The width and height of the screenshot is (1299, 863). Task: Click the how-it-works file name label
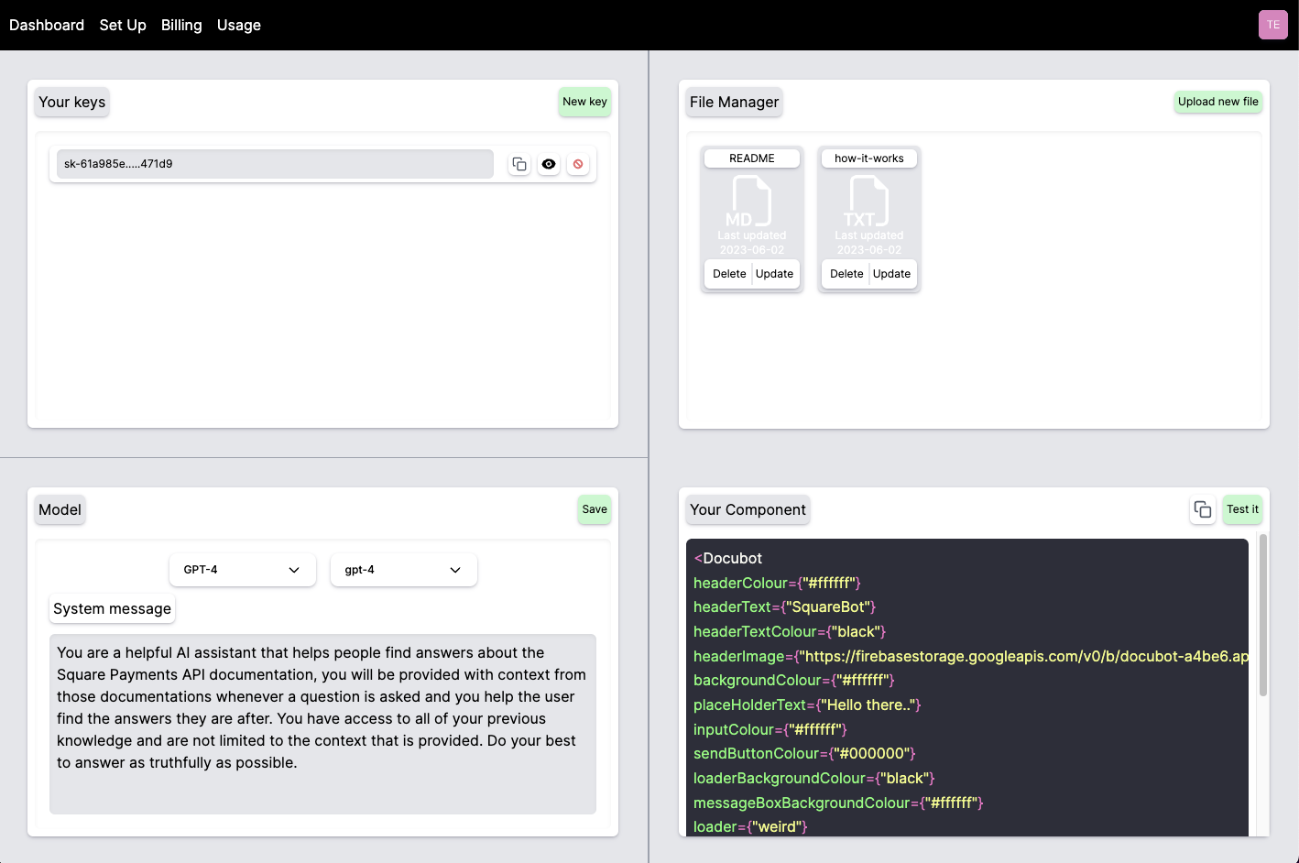[869, 158]
